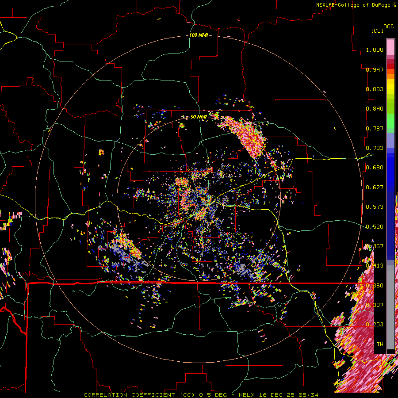Select the 0.307 color scale value
398x398 pixels.
point(375,305)
